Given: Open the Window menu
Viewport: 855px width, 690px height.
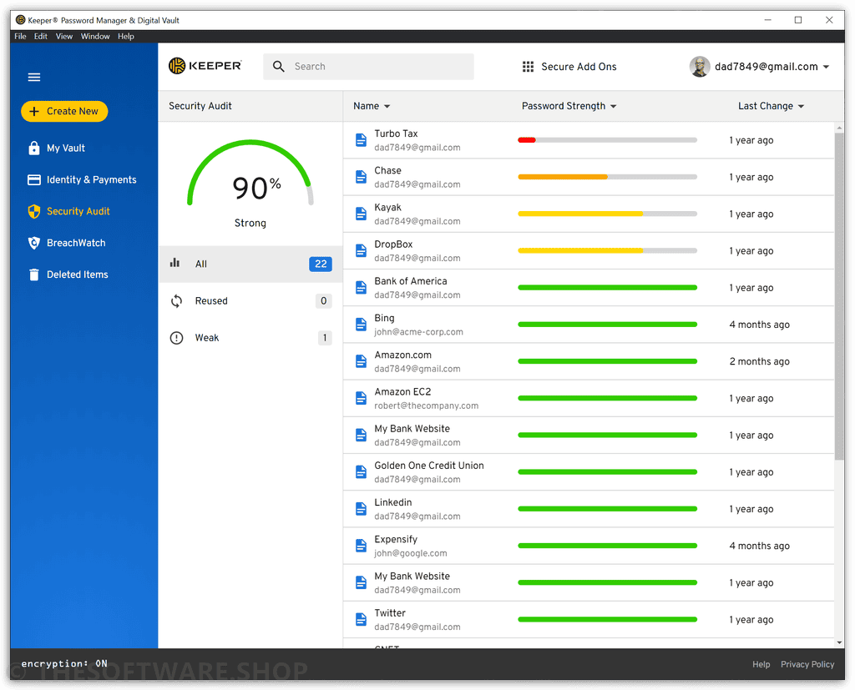Looking at the screenshot, I should tap(95, 37).
